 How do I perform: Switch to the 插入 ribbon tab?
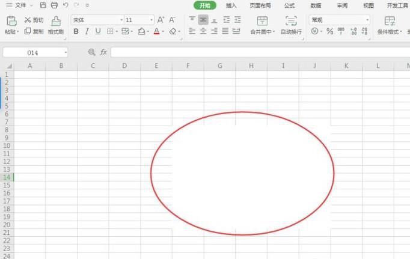(x=231, y=5)
